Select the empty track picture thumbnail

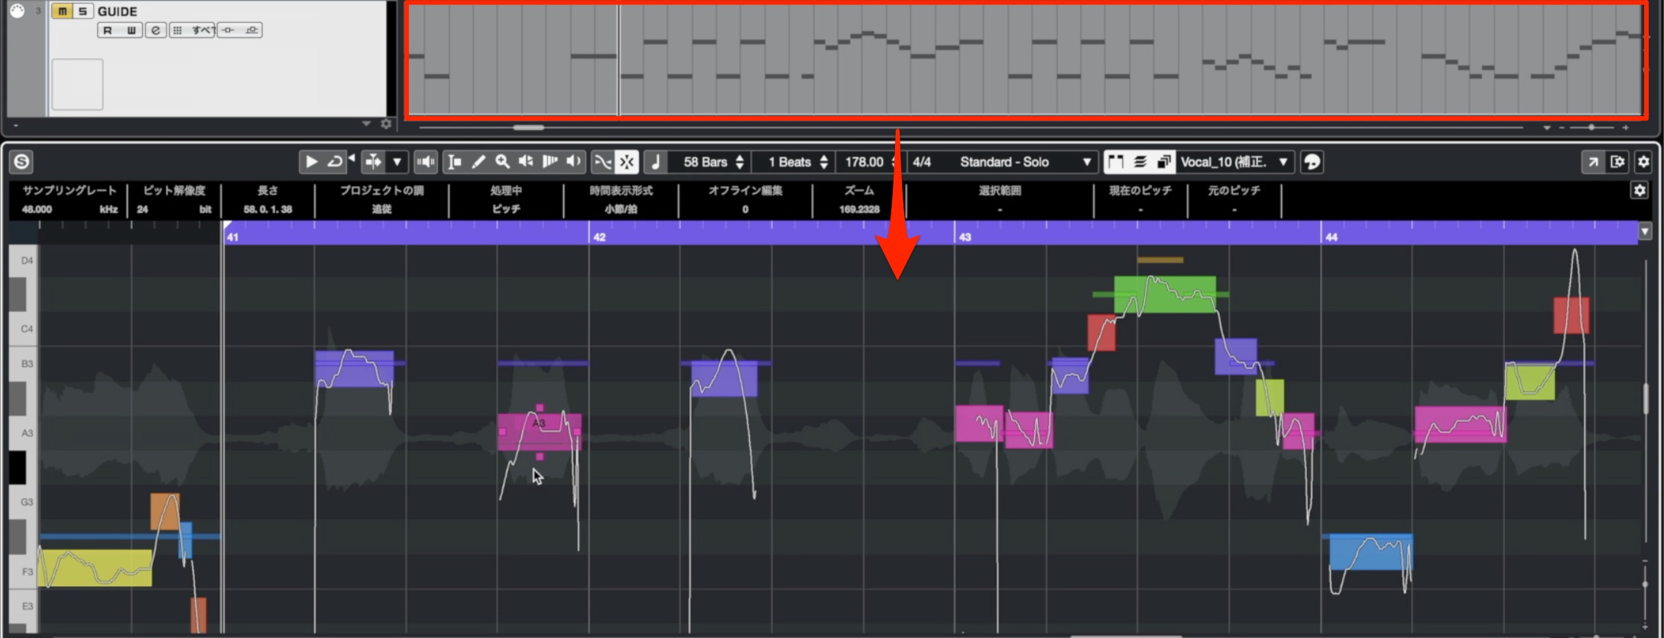pos(77,84)
